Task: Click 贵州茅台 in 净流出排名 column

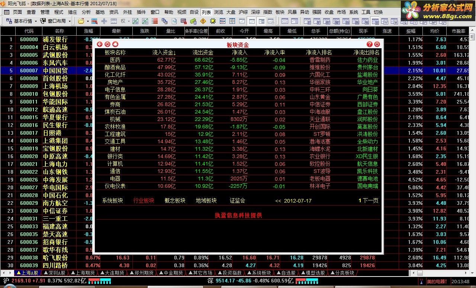Action: tap(367, 67)
